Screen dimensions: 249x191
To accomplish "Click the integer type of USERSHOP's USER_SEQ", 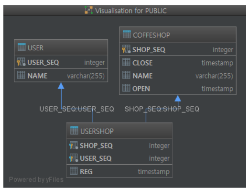I will click(x=159, y=158).
